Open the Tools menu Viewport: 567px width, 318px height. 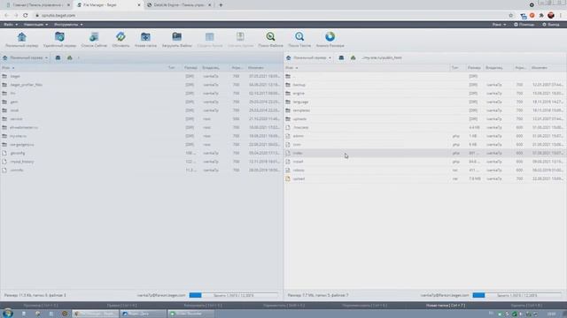click(68, 25)
